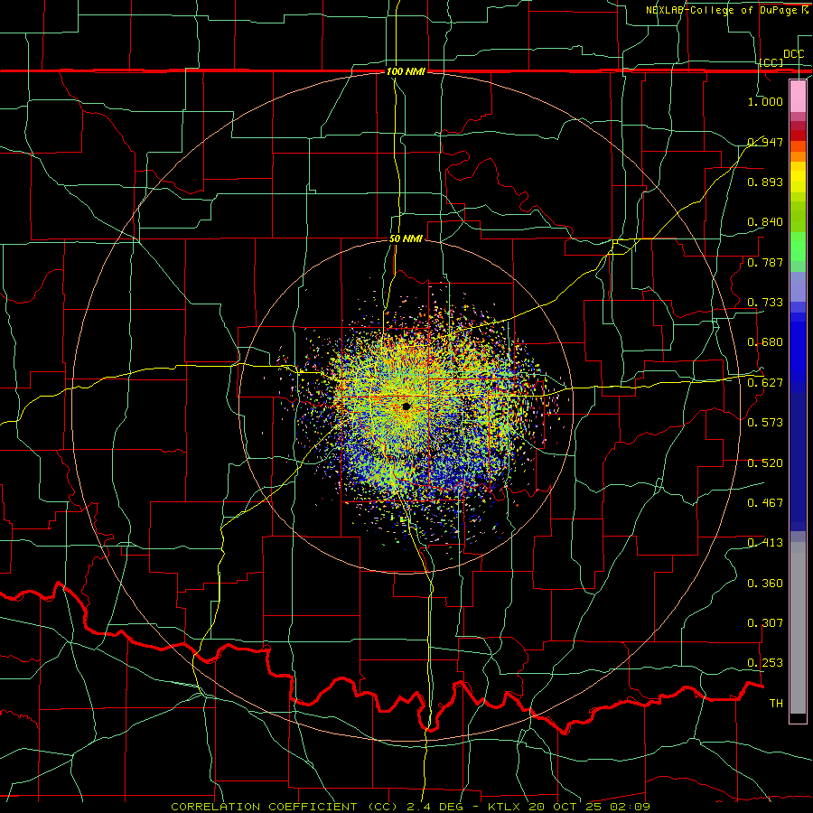The width and height of the screenshot is (813, 813).
Task: Click the 0.893 legend value
Action: 765,182
